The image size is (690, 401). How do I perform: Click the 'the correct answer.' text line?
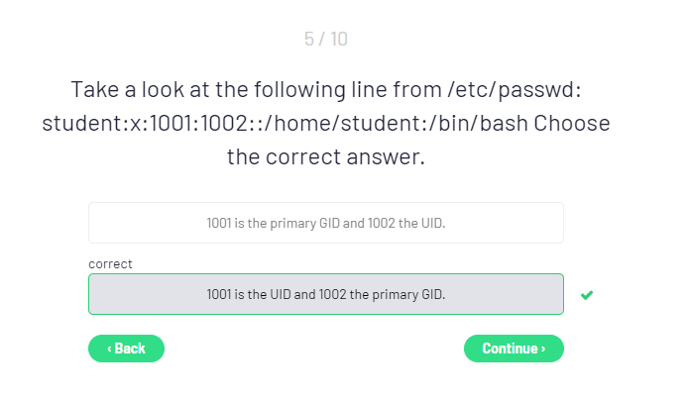325,157
